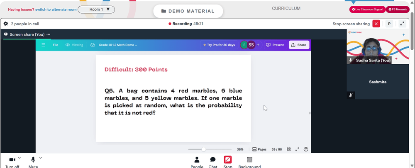The height and width of the screenshot is (168, 415).
Task: Enter Canva fullscreen mode
Action: click(297, 149)
